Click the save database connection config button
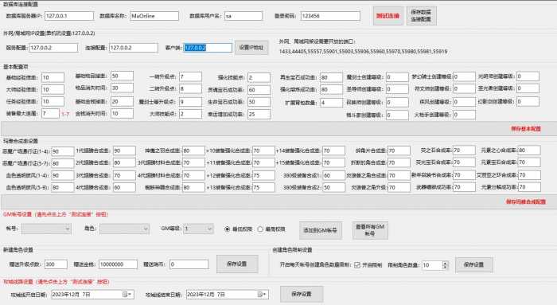The width and height of the screenshot is (557, 305). [x=421, y=16]
